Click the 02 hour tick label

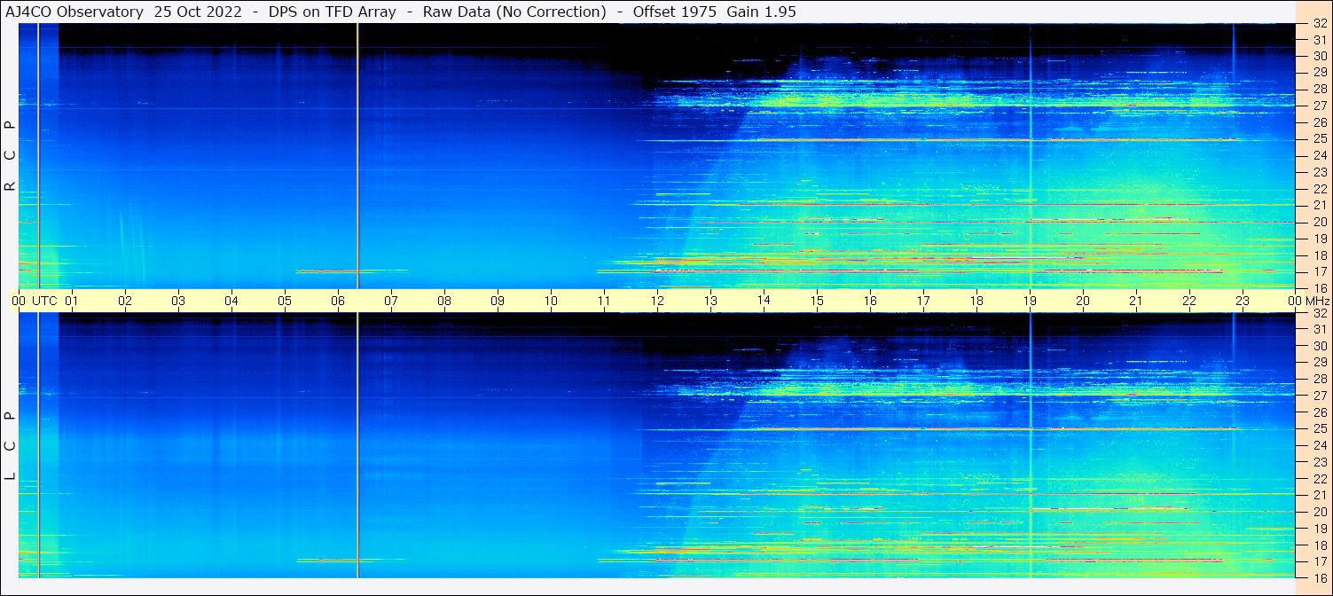click(125, 301)
